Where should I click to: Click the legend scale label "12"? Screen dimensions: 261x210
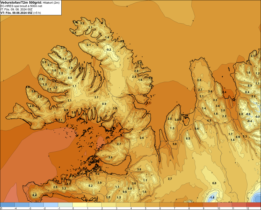point(247,208)
